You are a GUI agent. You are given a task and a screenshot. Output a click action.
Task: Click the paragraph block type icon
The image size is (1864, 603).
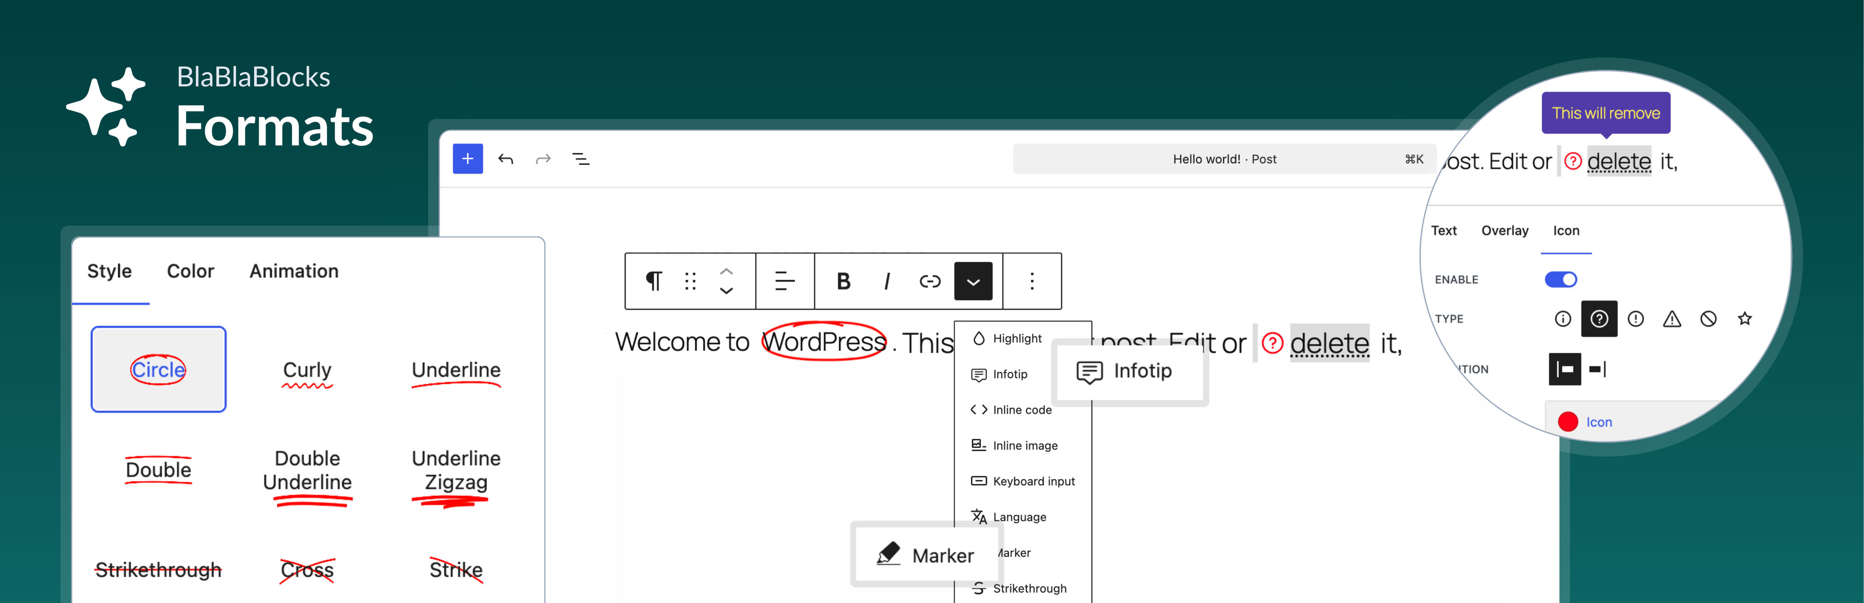(x=653, y=281)
